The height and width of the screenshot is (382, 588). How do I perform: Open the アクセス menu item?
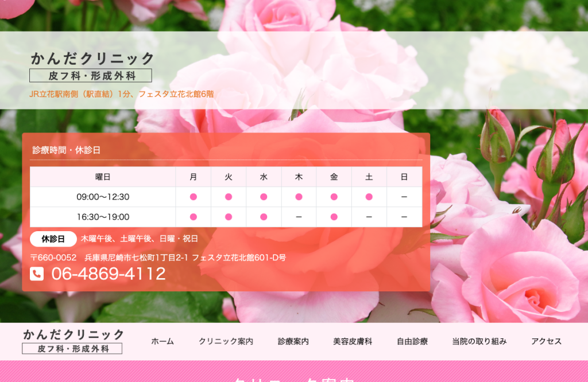(x=547, y=341)
